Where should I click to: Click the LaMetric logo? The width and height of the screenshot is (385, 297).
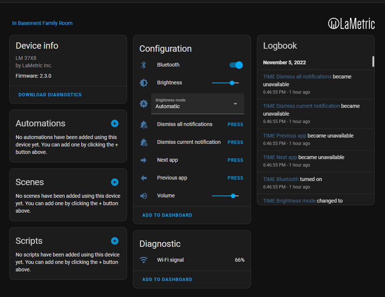[x=351, y=23]
